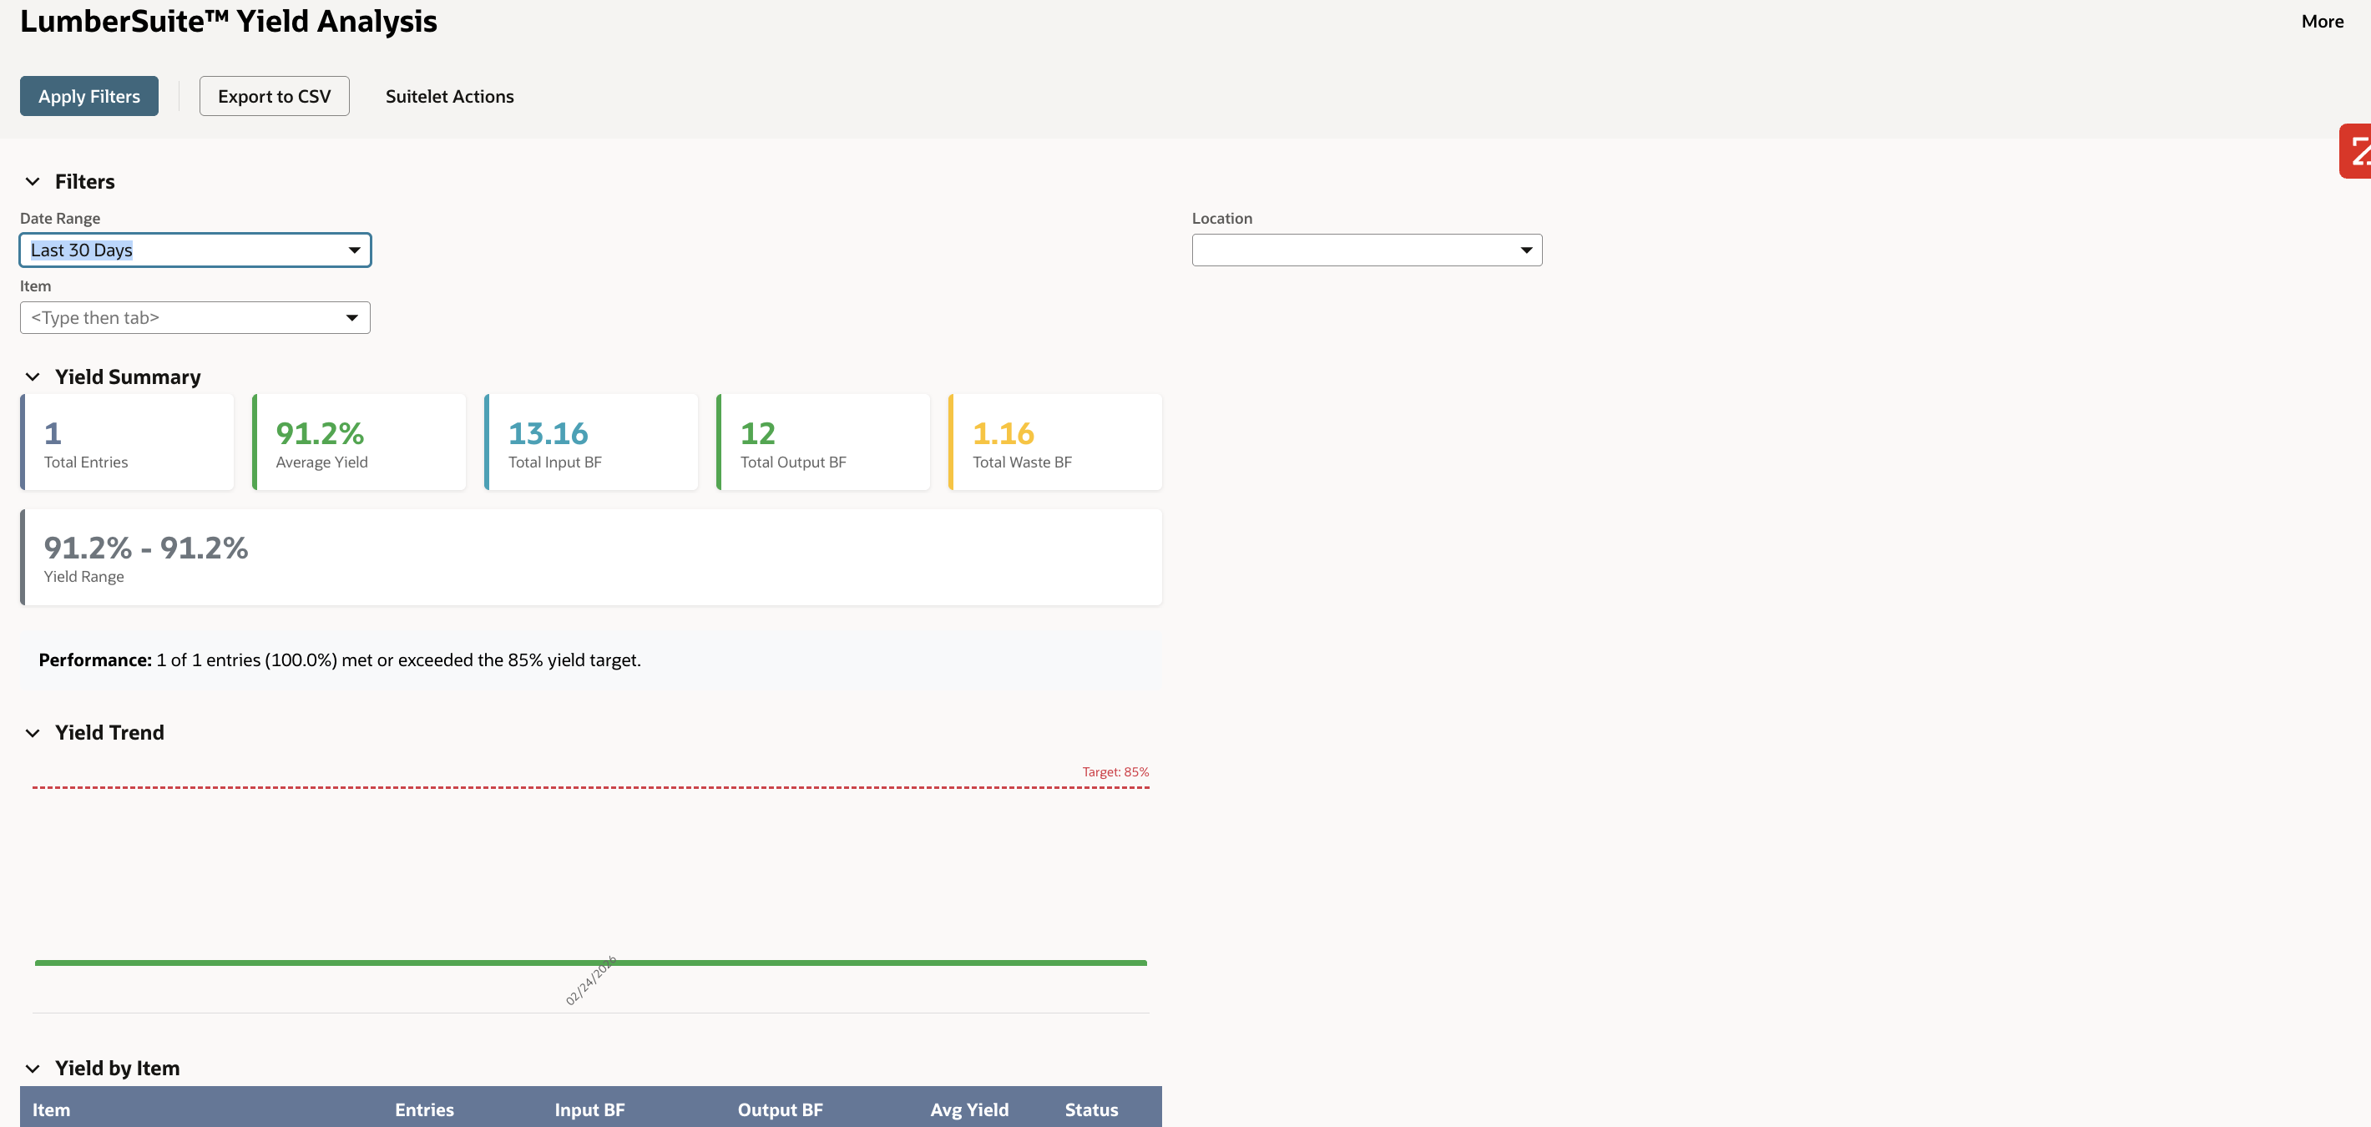Select the Total Entries summary card
The width and height of the screenshot is (2371, 1127).
[127, 442]
